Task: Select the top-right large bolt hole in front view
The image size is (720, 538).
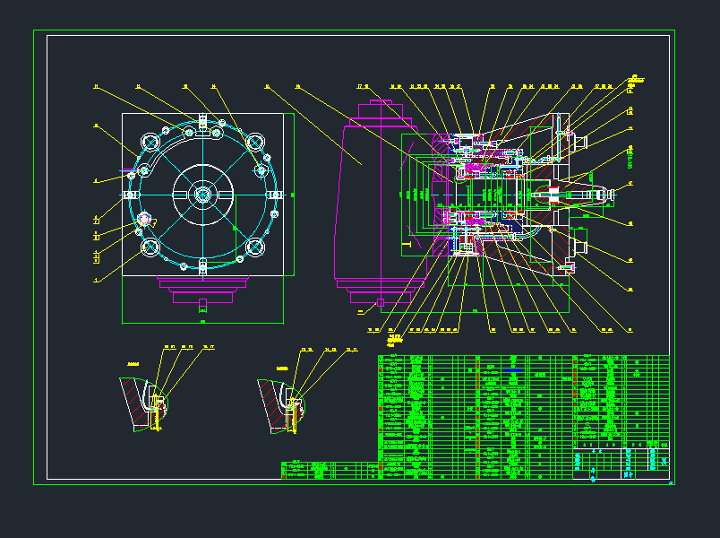Action: click(256, 142)
